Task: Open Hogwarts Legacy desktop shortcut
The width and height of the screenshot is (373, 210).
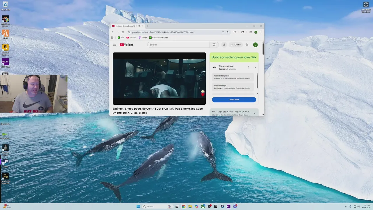Action: click(x=5, y=149)
